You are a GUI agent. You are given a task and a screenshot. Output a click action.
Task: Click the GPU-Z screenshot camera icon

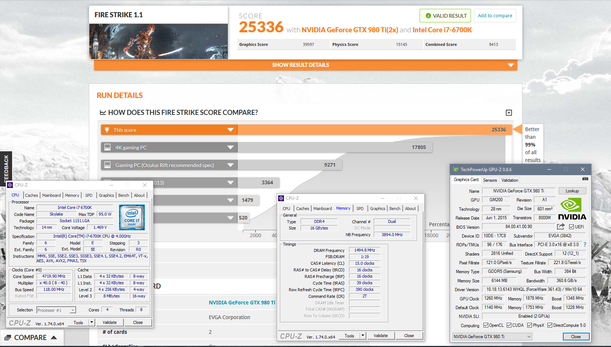[x=585, y=179]
